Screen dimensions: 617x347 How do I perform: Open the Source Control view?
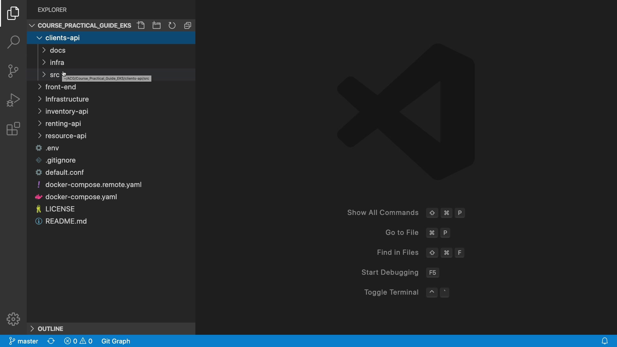[x=13, y=71]
